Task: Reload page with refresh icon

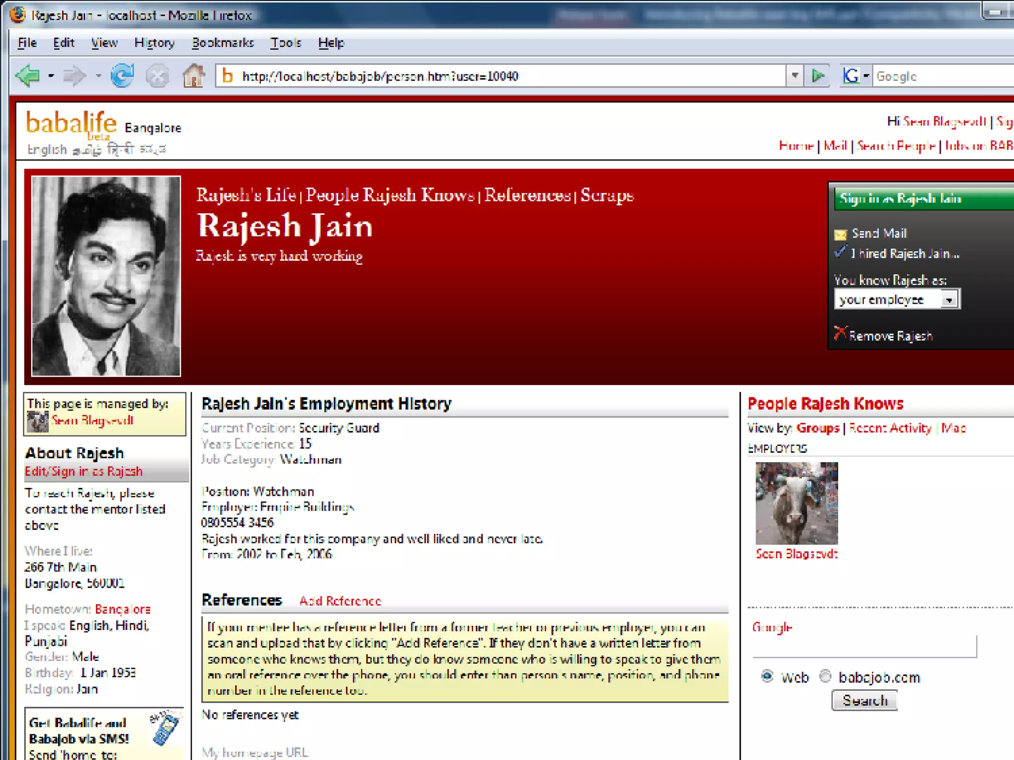Action: pos(122,76)
